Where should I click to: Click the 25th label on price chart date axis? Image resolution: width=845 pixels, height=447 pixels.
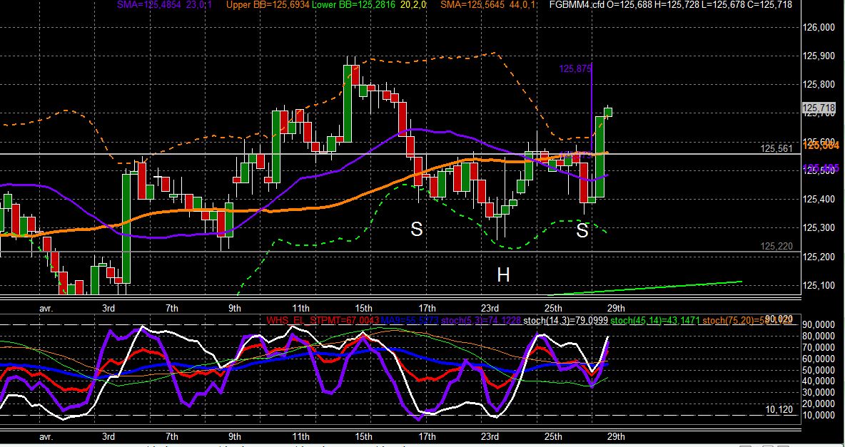[553, 308]
